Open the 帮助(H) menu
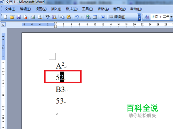Viewport: 173px width, 129px height. click(x=136, y=9)
